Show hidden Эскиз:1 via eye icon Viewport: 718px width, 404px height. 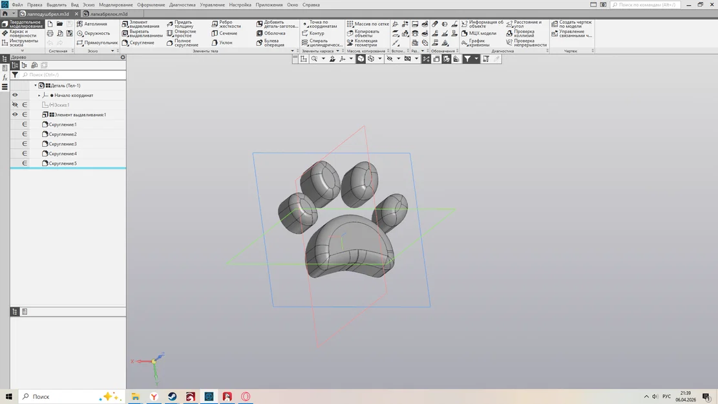(15, 105)
